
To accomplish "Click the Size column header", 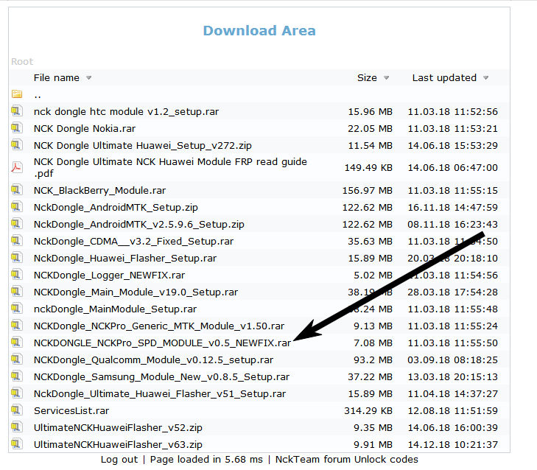I will pos(367,78).
